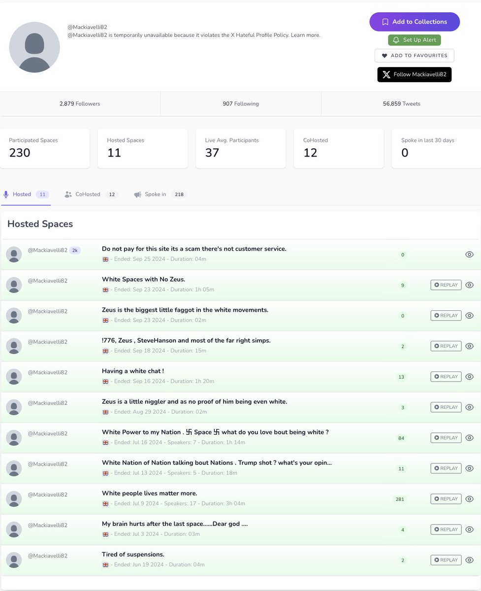Replay the Jul 9 2024 3h 04m space

(446, 499)
